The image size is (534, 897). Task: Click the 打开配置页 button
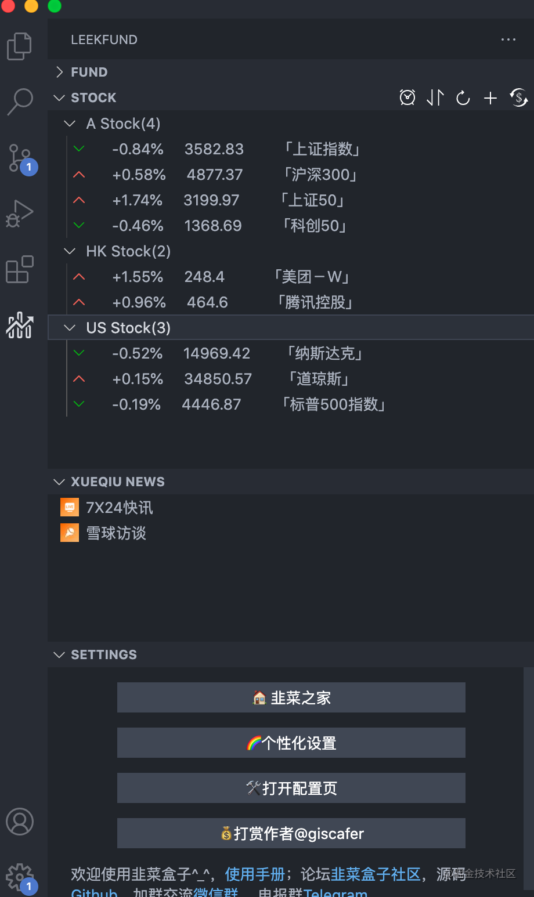coord(291,788)
